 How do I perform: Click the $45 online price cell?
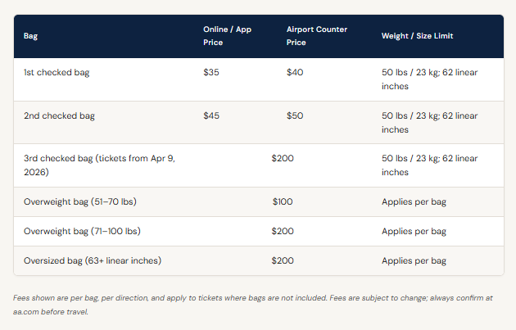click(211, 115)
